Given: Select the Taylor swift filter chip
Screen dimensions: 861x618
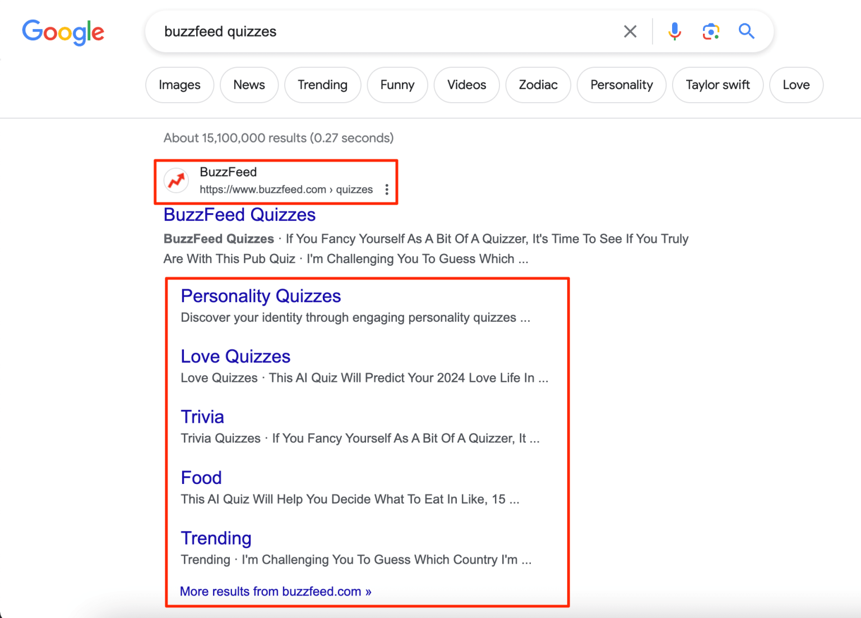Looking at the screenshot, I should (x=717, y=85).
